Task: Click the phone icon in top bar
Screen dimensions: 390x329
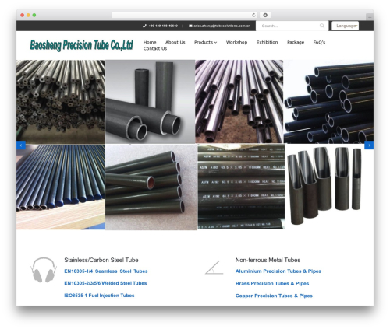Action: click(x=144, y=26)
